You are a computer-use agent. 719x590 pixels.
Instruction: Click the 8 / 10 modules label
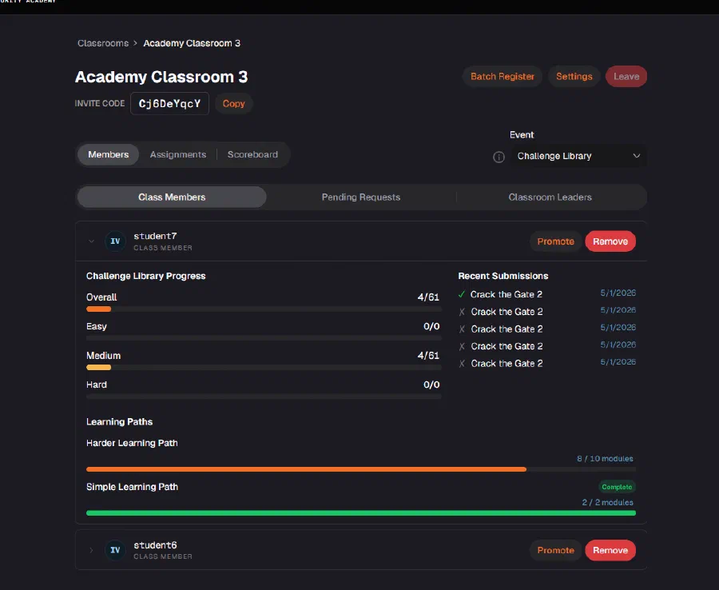click(x=605, y=459)
